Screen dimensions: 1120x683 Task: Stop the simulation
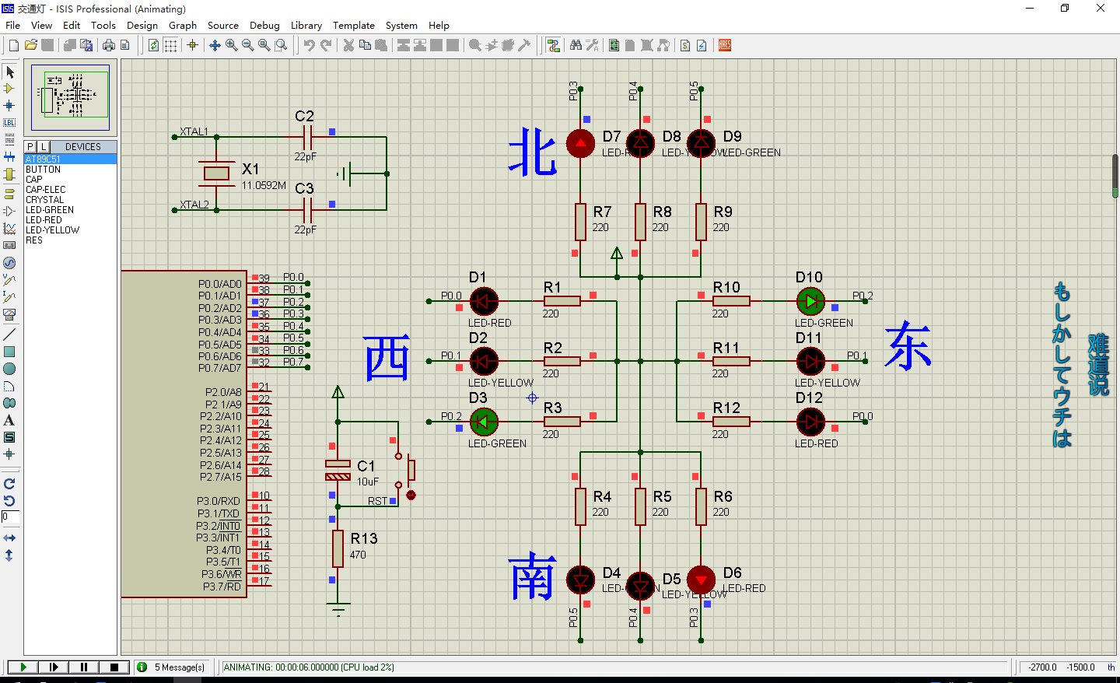click(114, 667)
